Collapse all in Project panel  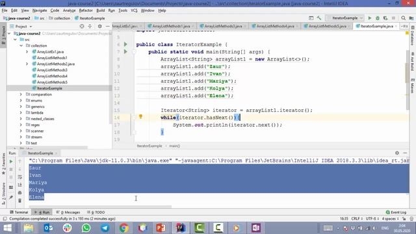[90, 26]
